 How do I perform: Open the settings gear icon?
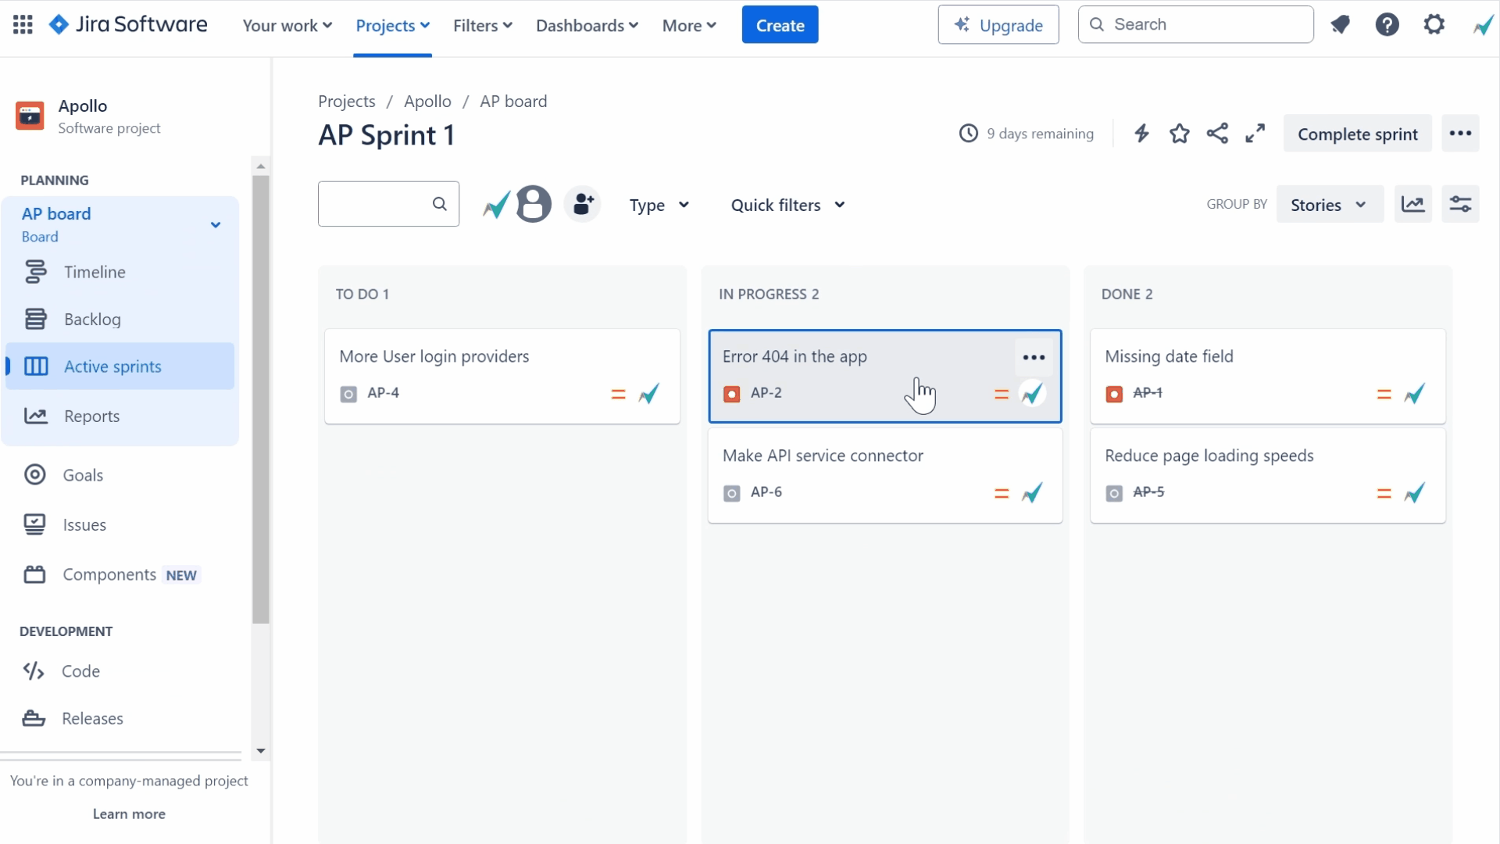[x=1434, y=25]
